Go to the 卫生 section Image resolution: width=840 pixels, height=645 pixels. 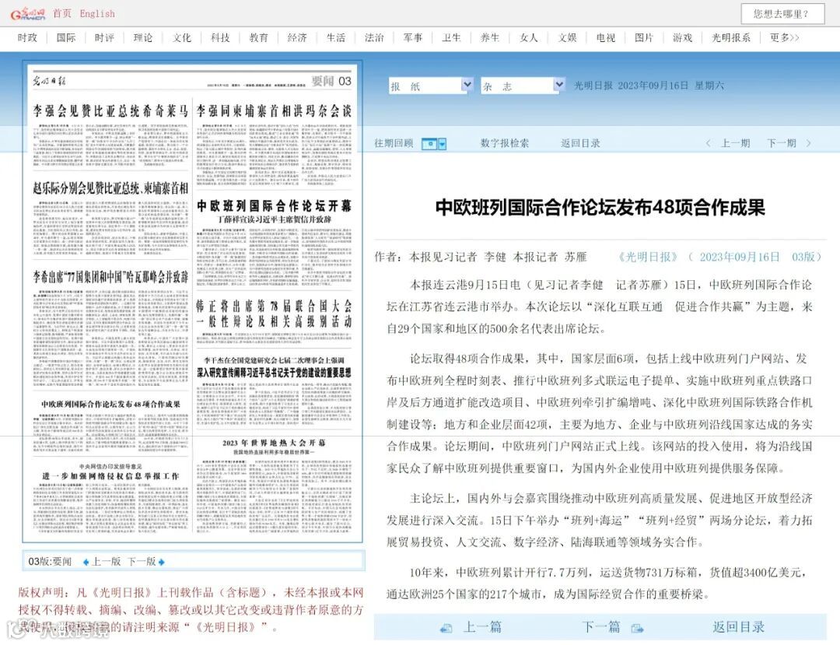tap(452, 37)
